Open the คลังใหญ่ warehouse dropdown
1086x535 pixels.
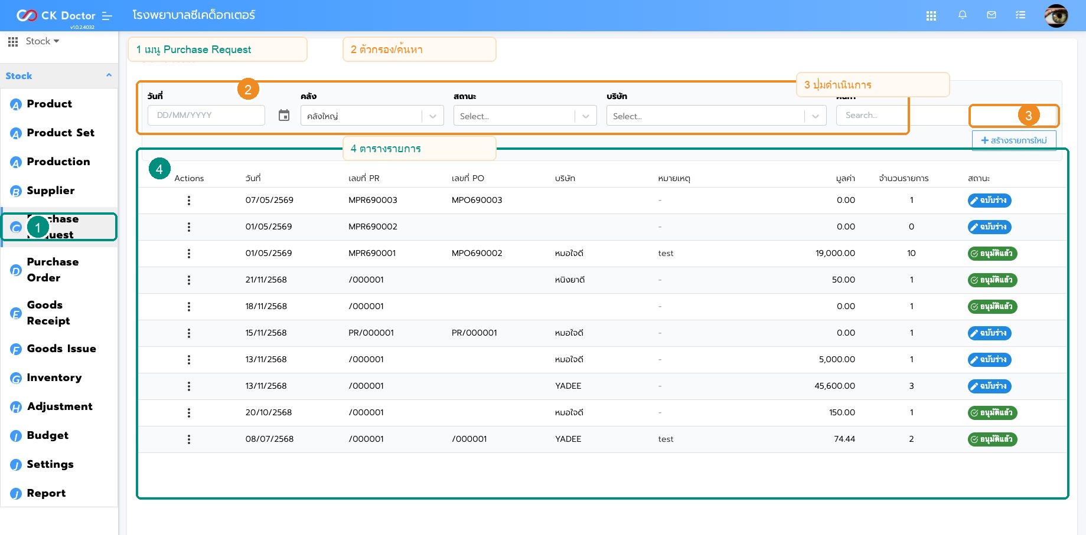(x=372, y=116)
